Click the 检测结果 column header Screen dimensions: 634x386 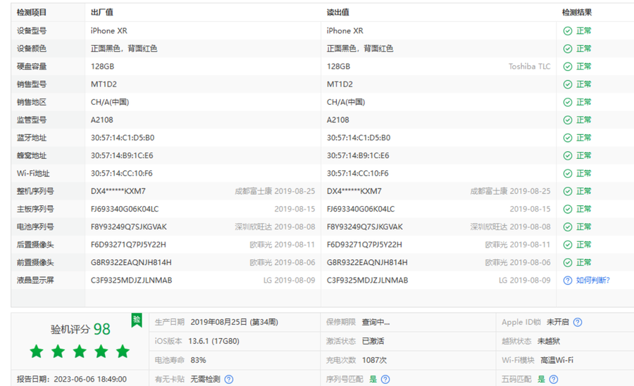[577, 13]
